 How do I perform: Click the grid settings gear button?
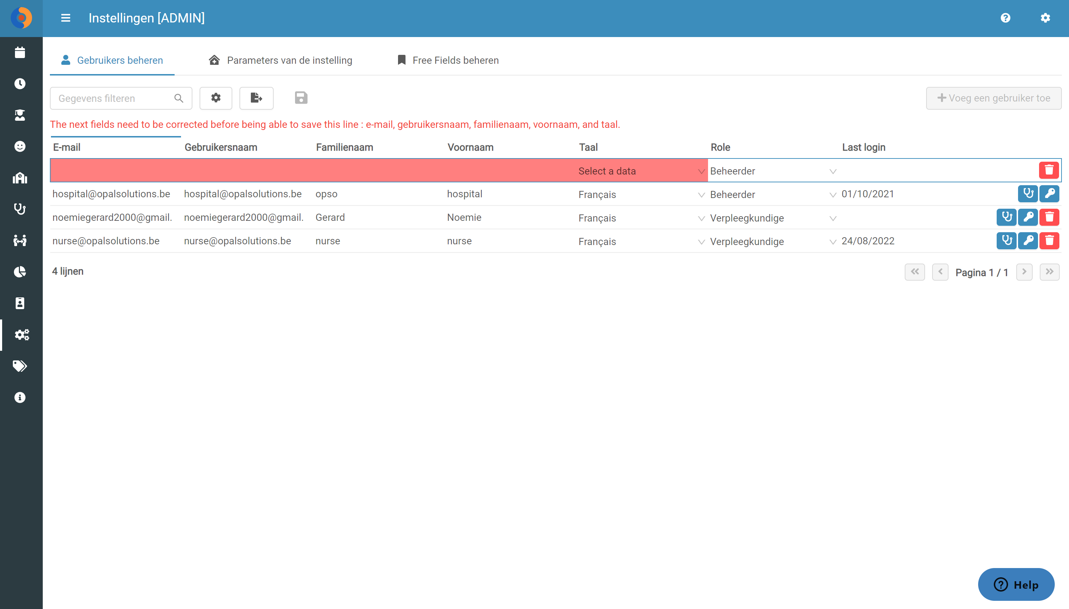coord(216,98)
